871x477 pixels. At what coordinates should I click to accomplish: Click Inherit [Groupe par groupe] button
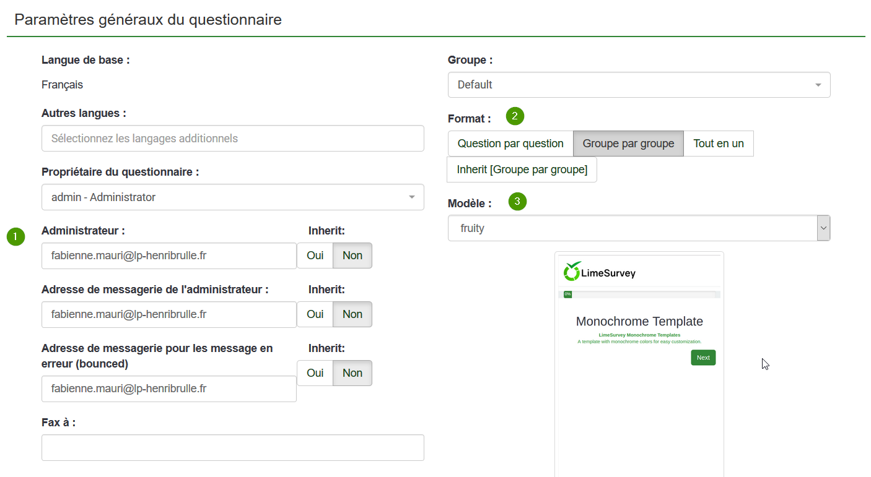coord(522,170)
